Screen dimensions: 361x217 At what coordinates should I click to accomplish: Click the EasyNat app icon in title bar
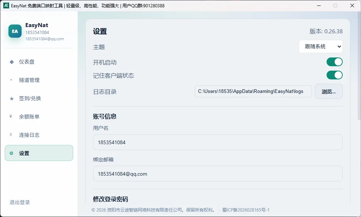point(6,5)
